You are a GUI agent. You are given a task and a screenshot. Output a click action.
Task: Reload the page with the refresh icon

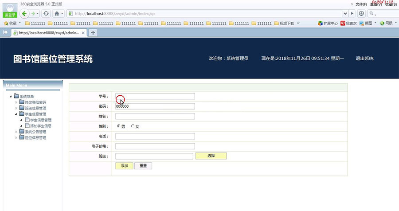(46, 13)
